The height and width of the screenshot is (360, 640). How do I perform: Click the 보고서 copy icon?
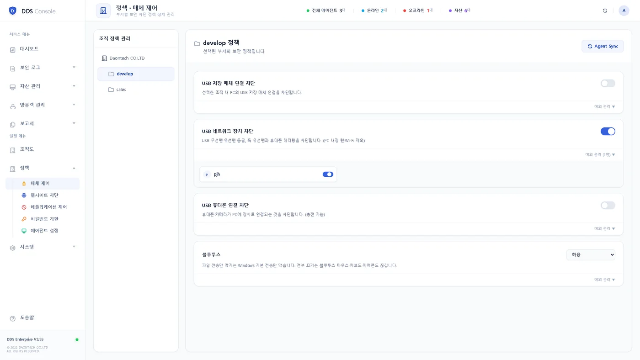[x=13, y=124]
